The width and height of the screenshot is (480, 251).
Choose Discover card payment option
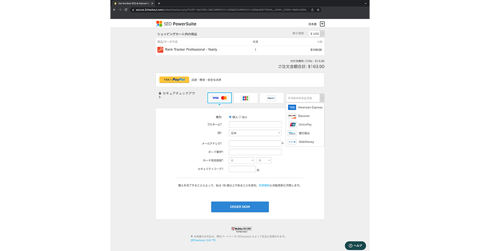[x=305, y=116]
